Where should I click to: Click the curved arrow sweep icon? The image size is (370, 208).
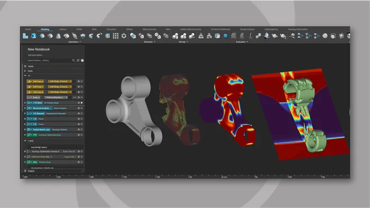(x=99, y=36)
